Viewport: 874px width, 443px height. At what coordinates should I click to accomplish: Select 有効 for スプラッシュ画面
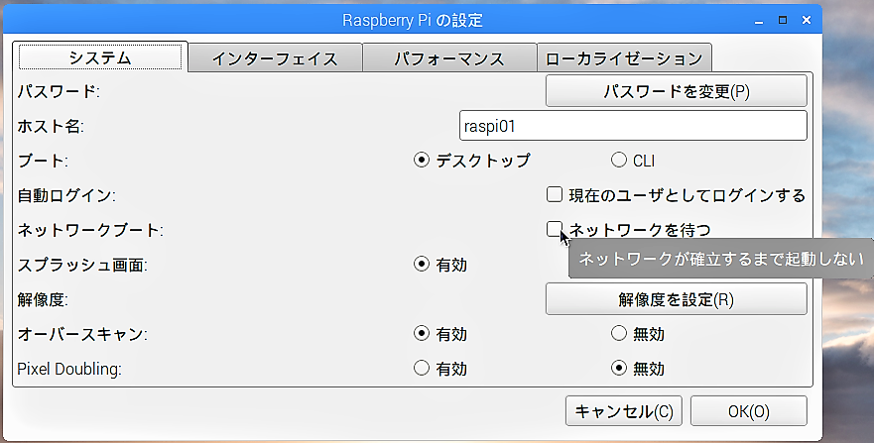click(422, 265)
